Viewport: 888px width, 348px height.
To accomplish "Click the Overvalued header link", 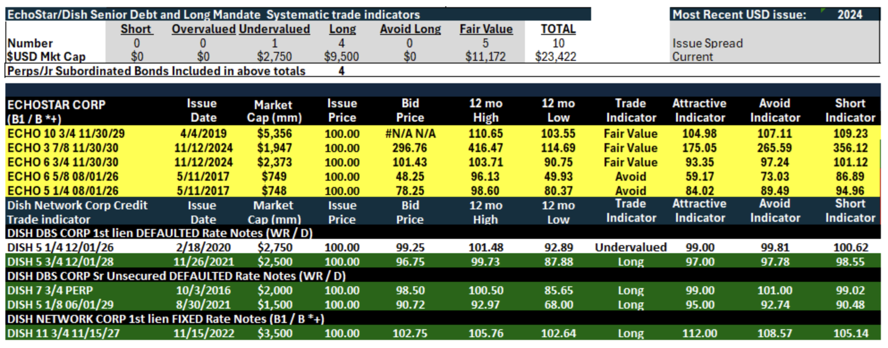I will pos(203,29).
